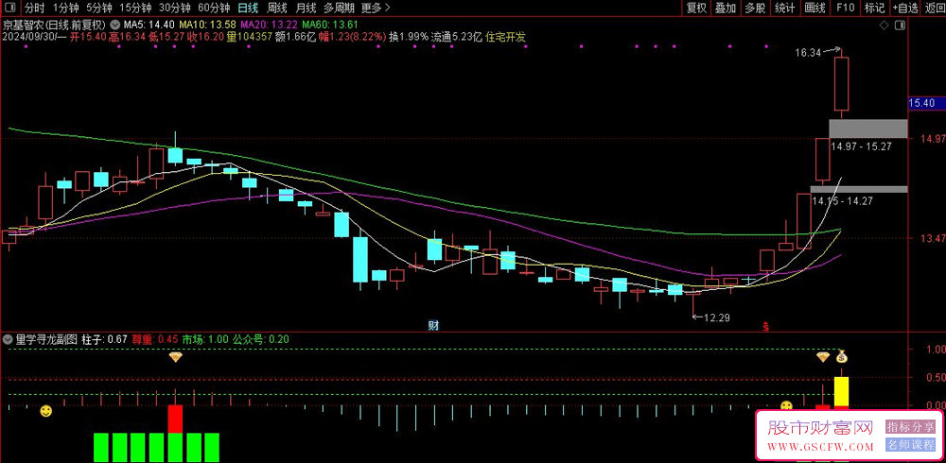Open the 更多 timeframe dropdown
Viewport: 946px width, 463px height.
click(x=376, y=8)
